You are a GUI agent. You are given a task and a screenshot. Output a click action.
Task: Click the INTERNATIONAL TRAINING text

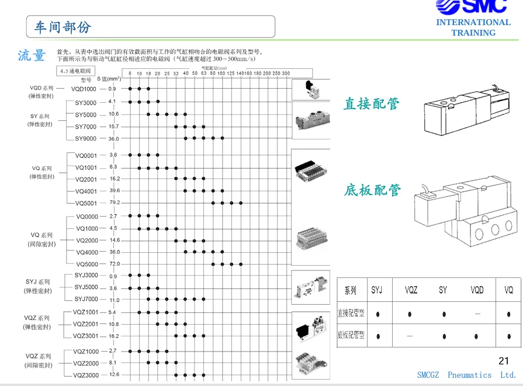[473, 27]
